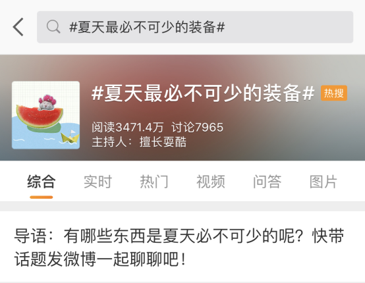View host profile 擅长耍酷
Viewport: 365px width, 283px height.
163,142
